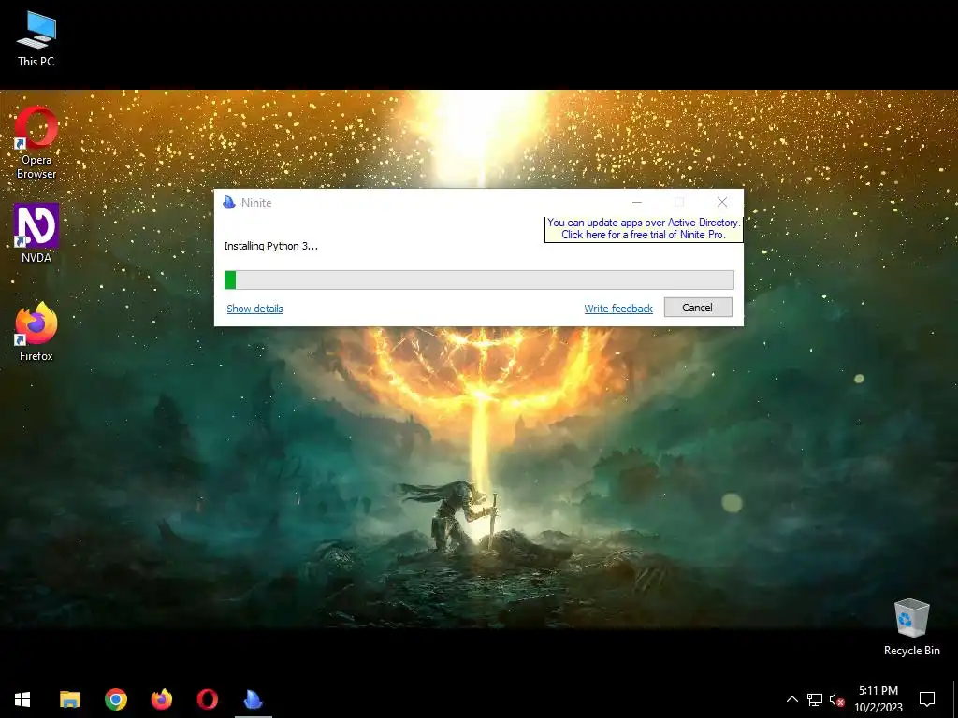Select the Firefox desktop shortcut
958x718 pixels.
tap(36, 332)
